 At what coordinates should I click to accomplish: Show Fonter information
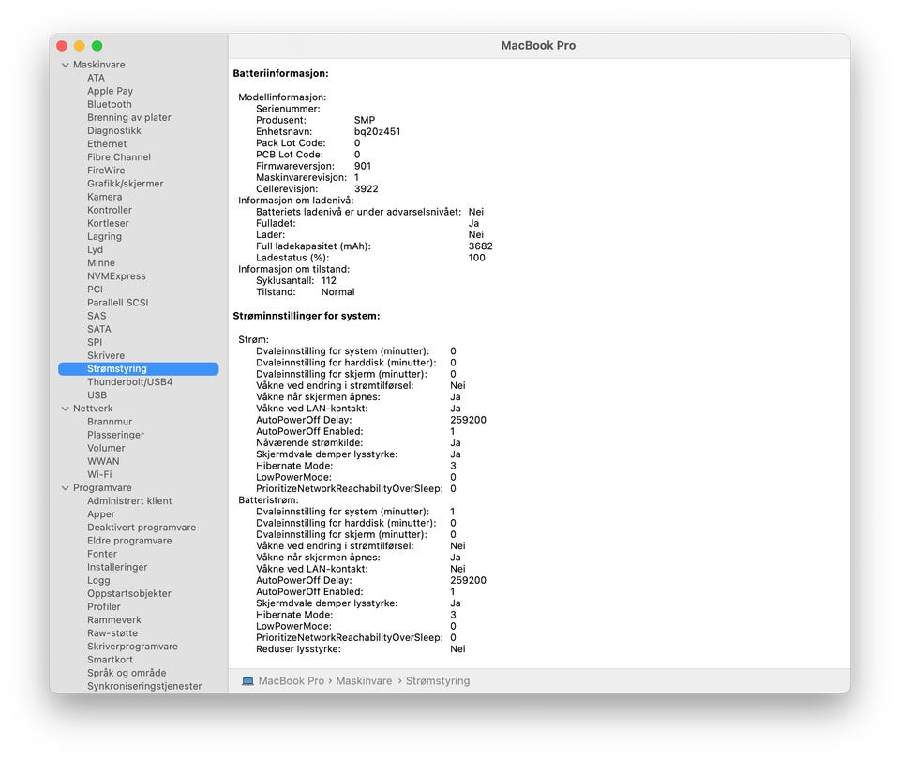pyautogui.click(x=102, y=553)
